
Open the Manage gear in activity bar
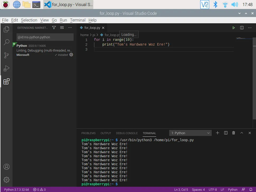pyautogui.click(x=6, y=180)
